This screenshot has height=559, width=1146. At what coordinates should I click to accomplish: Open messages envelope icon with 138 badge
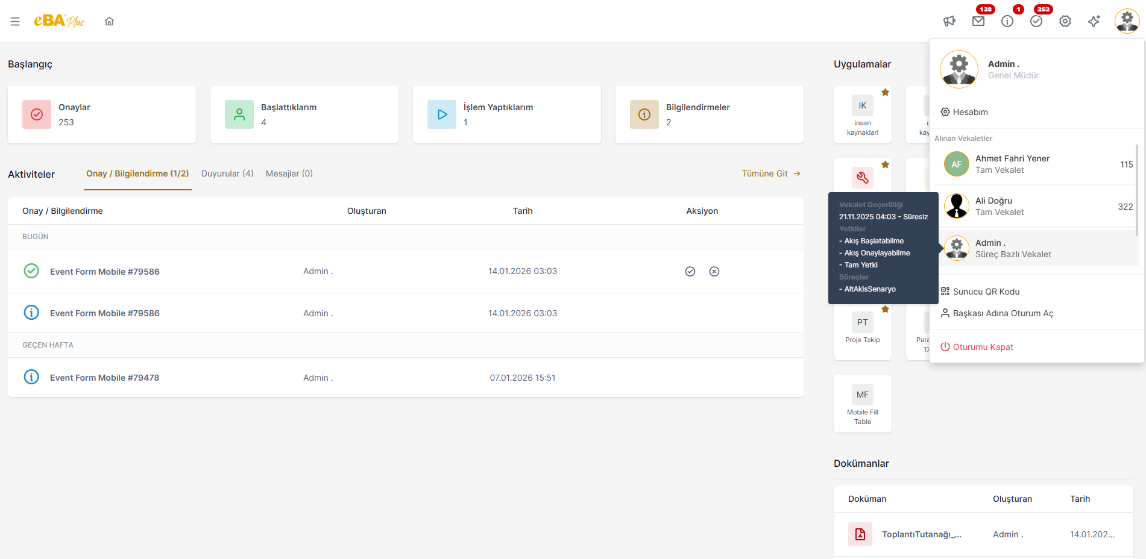pos(978,22)
